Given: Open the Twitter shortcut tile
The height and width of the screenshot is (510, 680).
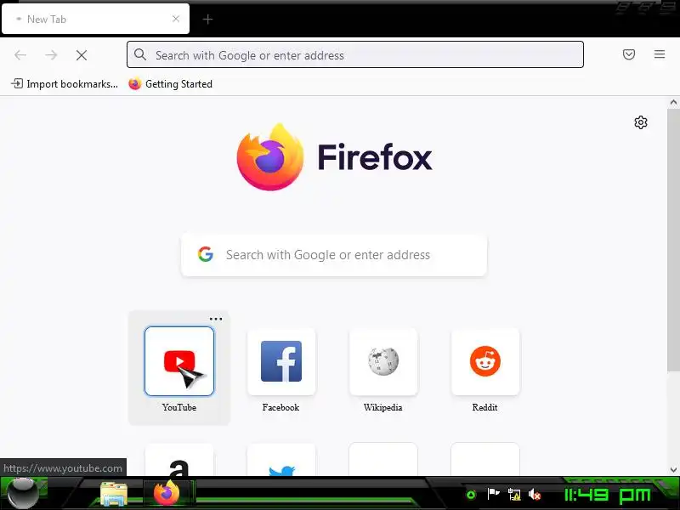Looking at the screenshot, I should [x=281, y=460].
